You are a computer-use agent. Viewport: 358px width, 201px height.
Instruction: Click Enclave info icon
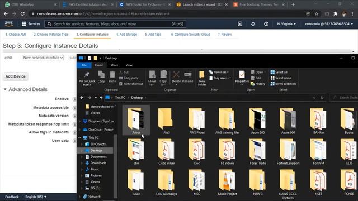(x=74, y=99)
